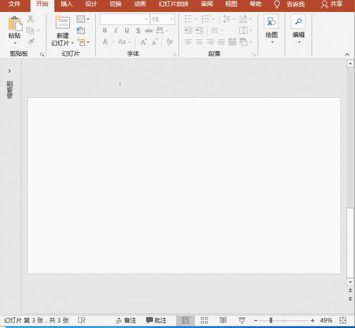
Task: Click the Align Left icon
Action: click(x=188, y=42)
